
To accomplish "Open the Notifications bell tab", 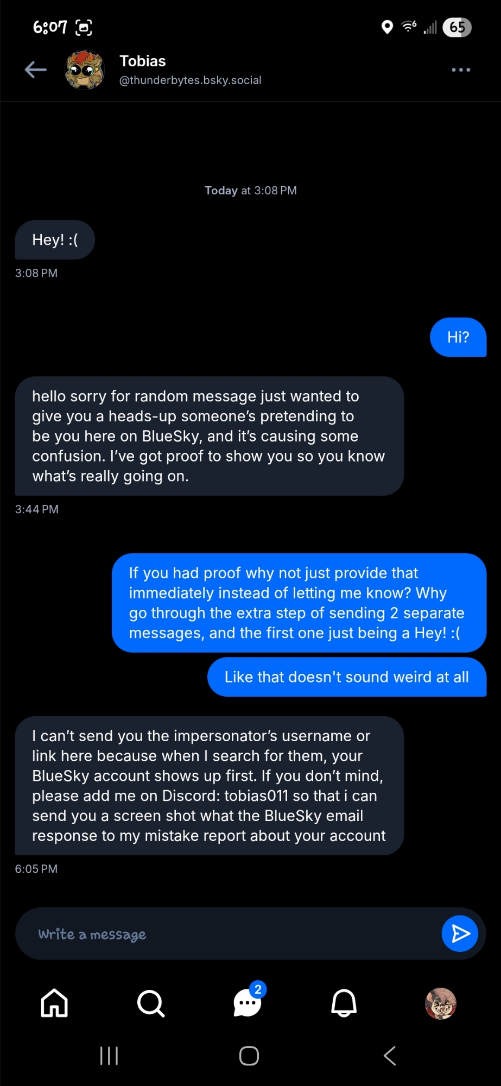I will 344,1003.
